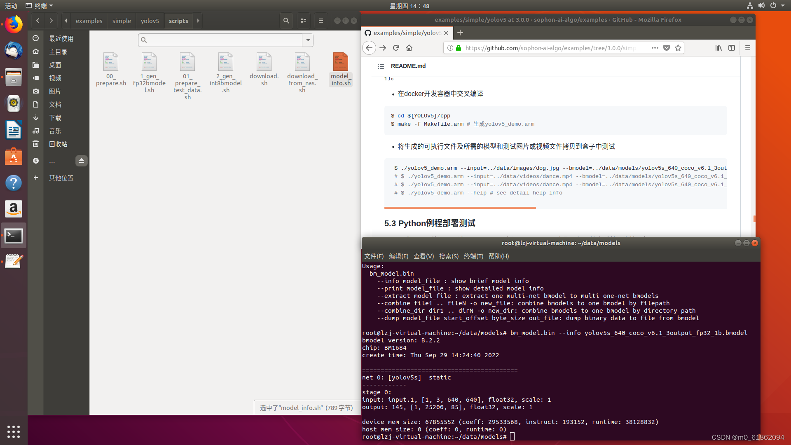Open 音乐 (Music) in sidebar

(x=59, y=131)
